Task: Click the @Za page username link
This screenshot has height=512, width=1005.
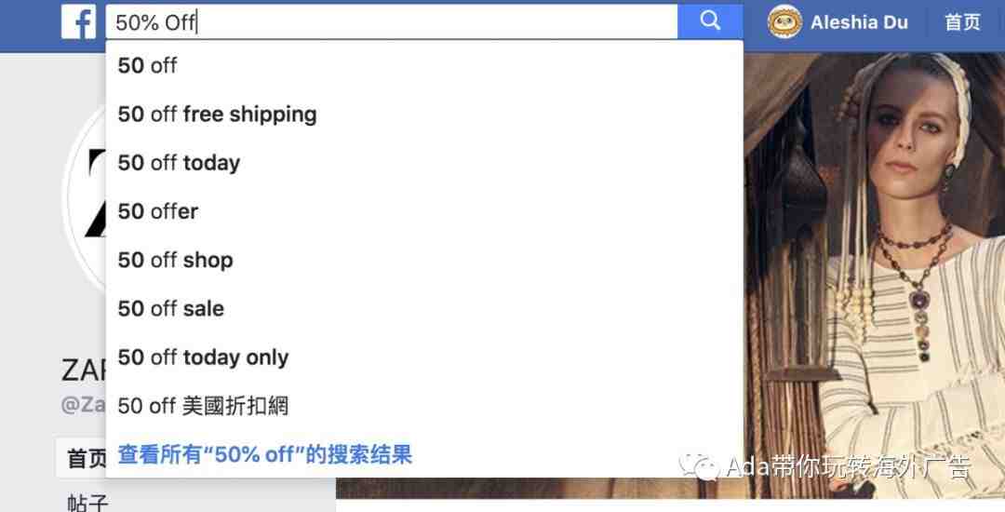Action: [84, 405]
